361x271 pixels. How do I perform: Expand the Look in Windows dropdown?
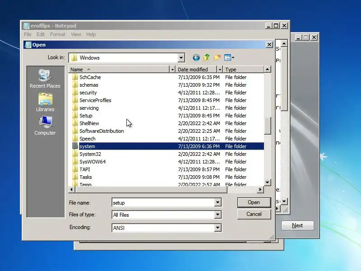(181, 58)
